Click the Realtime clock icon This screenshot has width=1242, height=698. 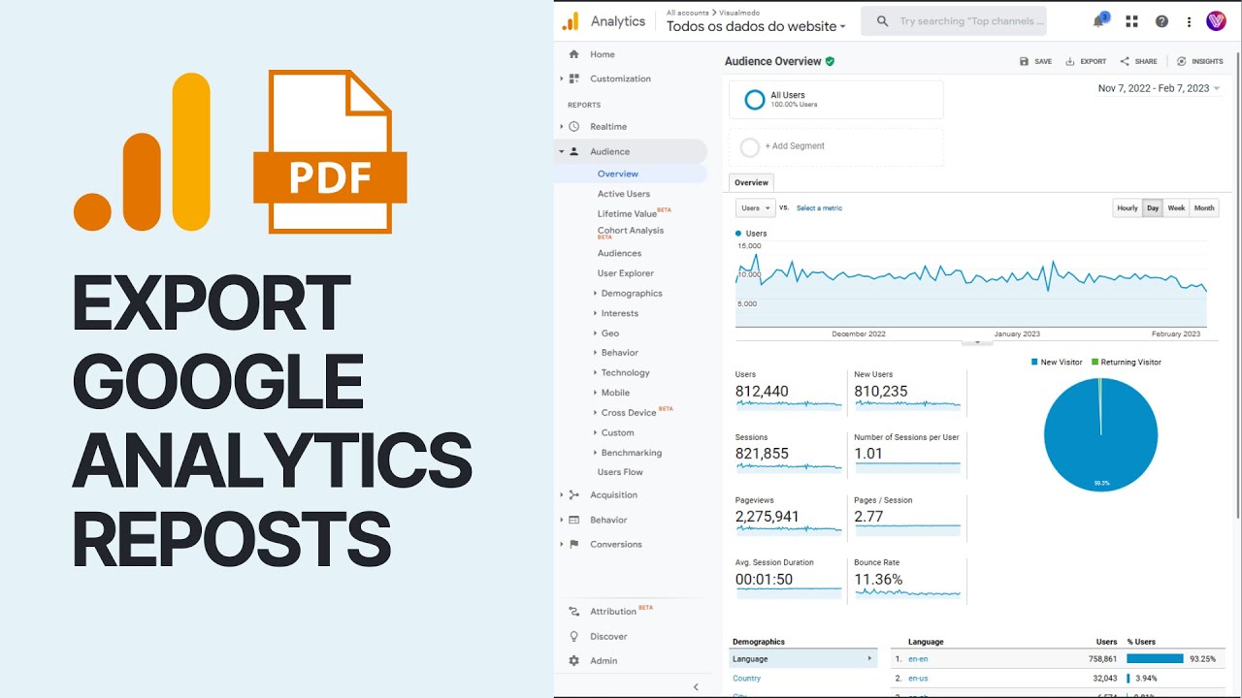[x=574, y=127]
